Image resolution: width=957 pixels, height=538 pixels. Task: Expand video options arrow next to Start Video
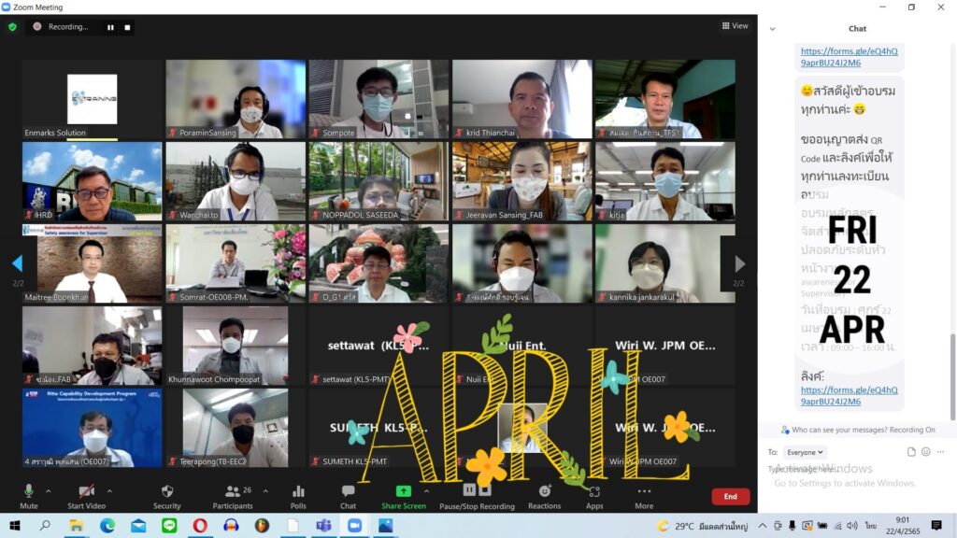110,491
